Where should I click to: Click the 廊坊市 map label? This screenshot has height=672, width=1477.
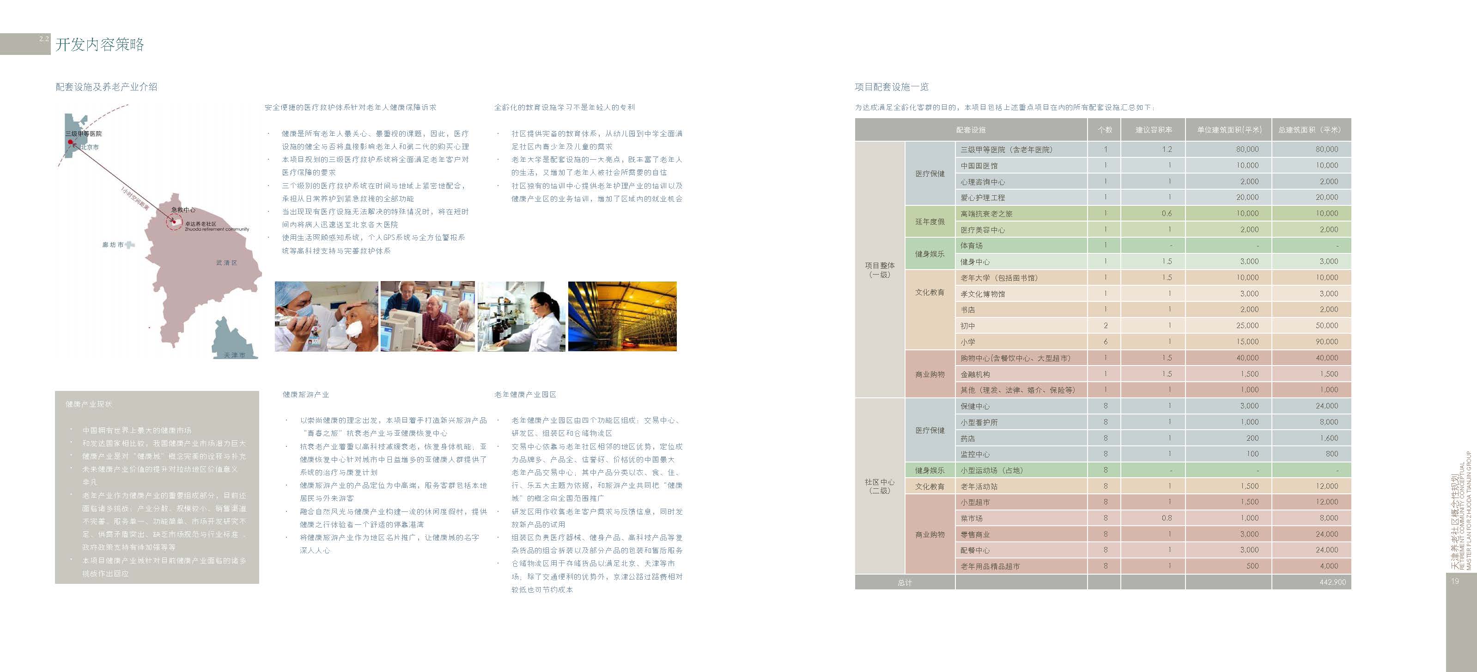click(x=113, y=245)
